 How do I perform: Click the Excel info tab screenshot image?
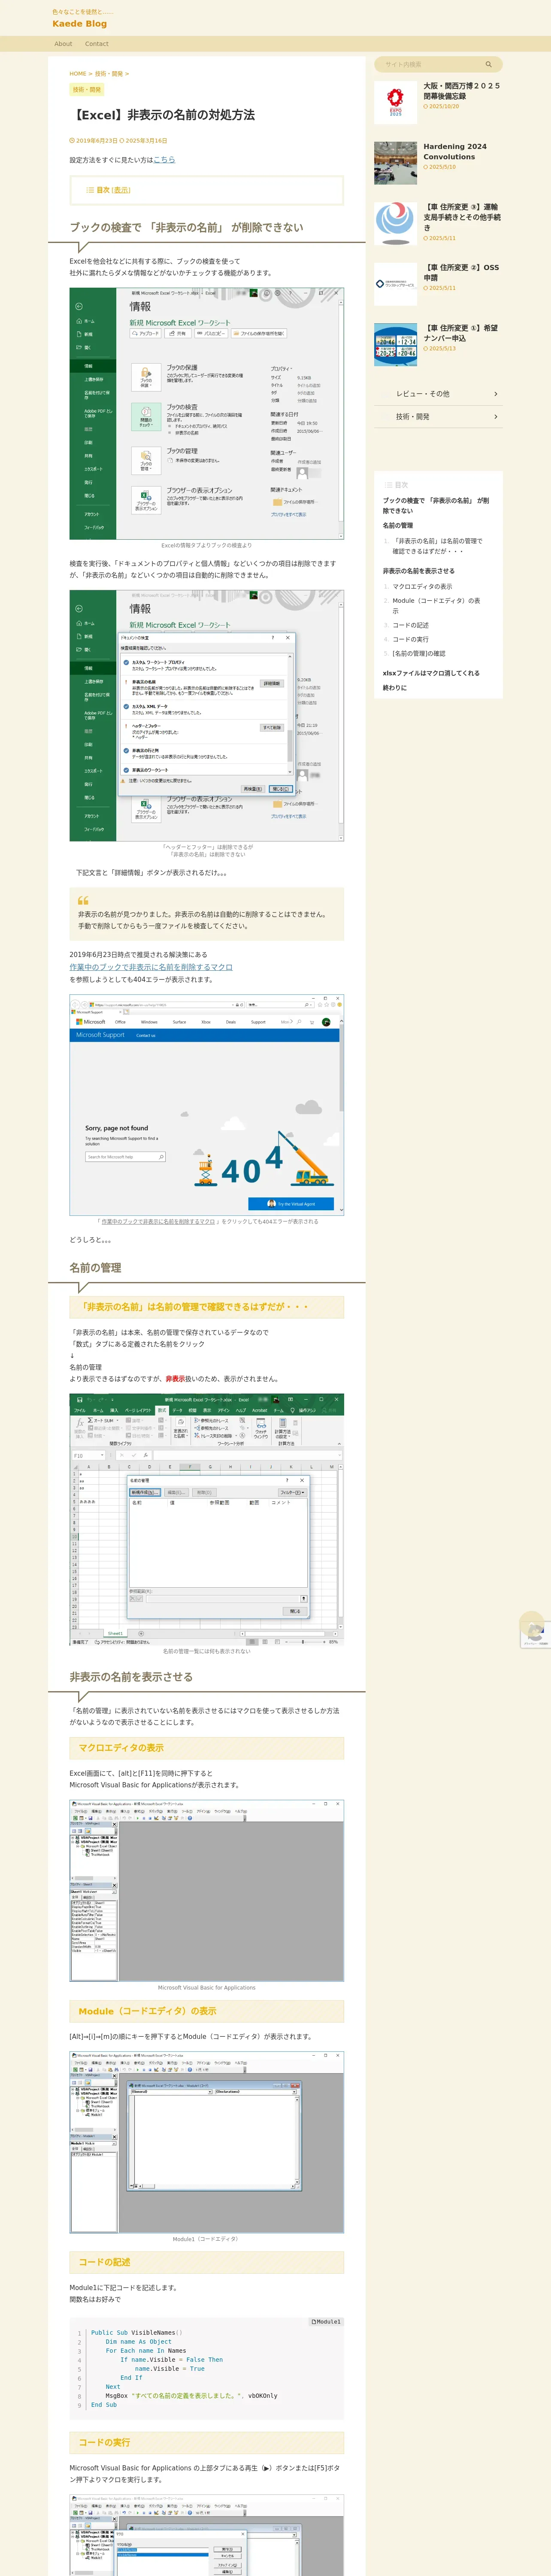(206, 414)
